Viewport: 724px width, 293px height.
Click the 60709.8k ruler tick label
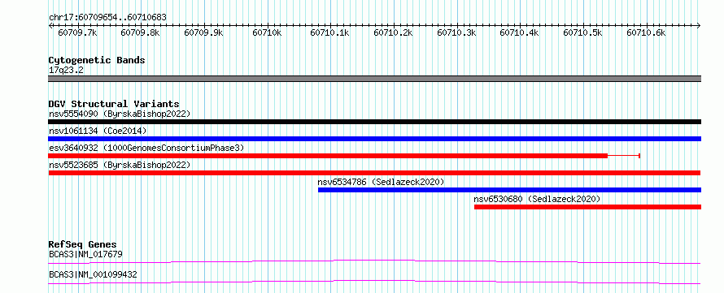tap(140, 32)
